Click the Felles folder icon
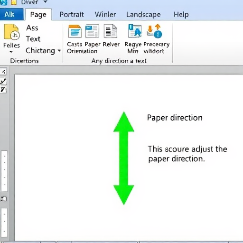 pos(12,32)
